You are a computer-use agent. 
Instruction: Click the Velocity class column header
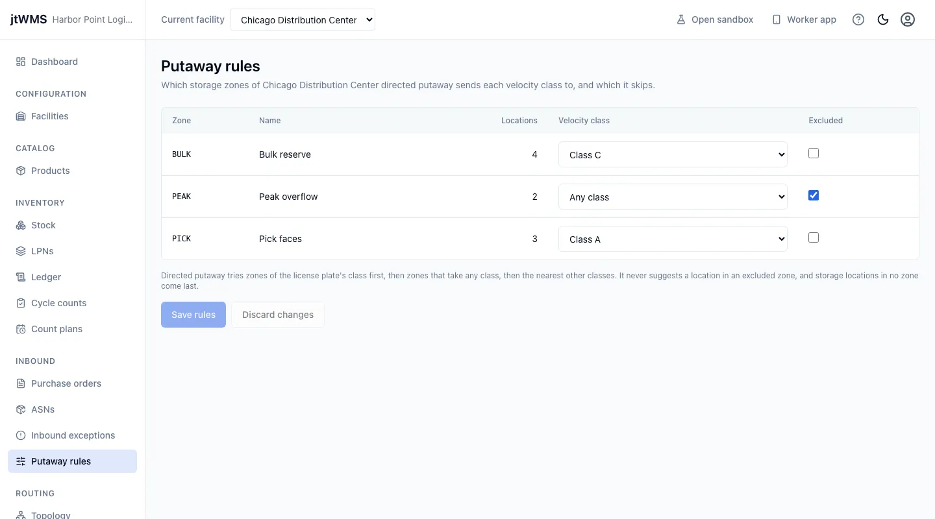(584, 121)
